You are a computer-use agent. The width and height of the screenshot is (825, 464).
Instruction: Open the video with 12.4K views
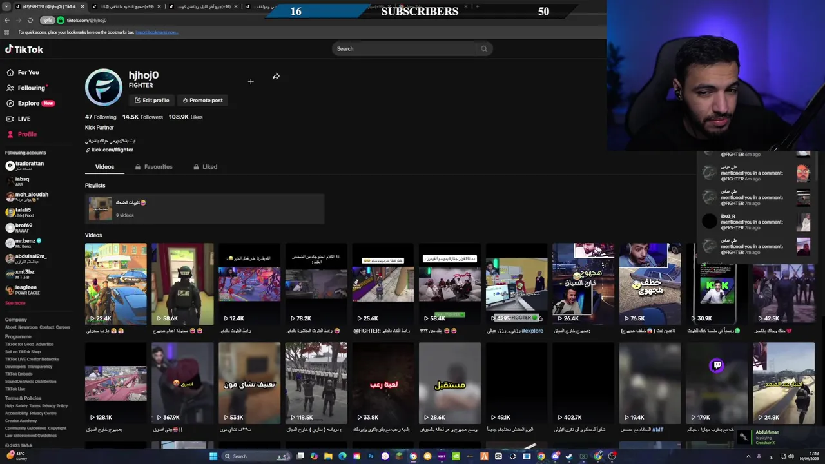(249, 284)
